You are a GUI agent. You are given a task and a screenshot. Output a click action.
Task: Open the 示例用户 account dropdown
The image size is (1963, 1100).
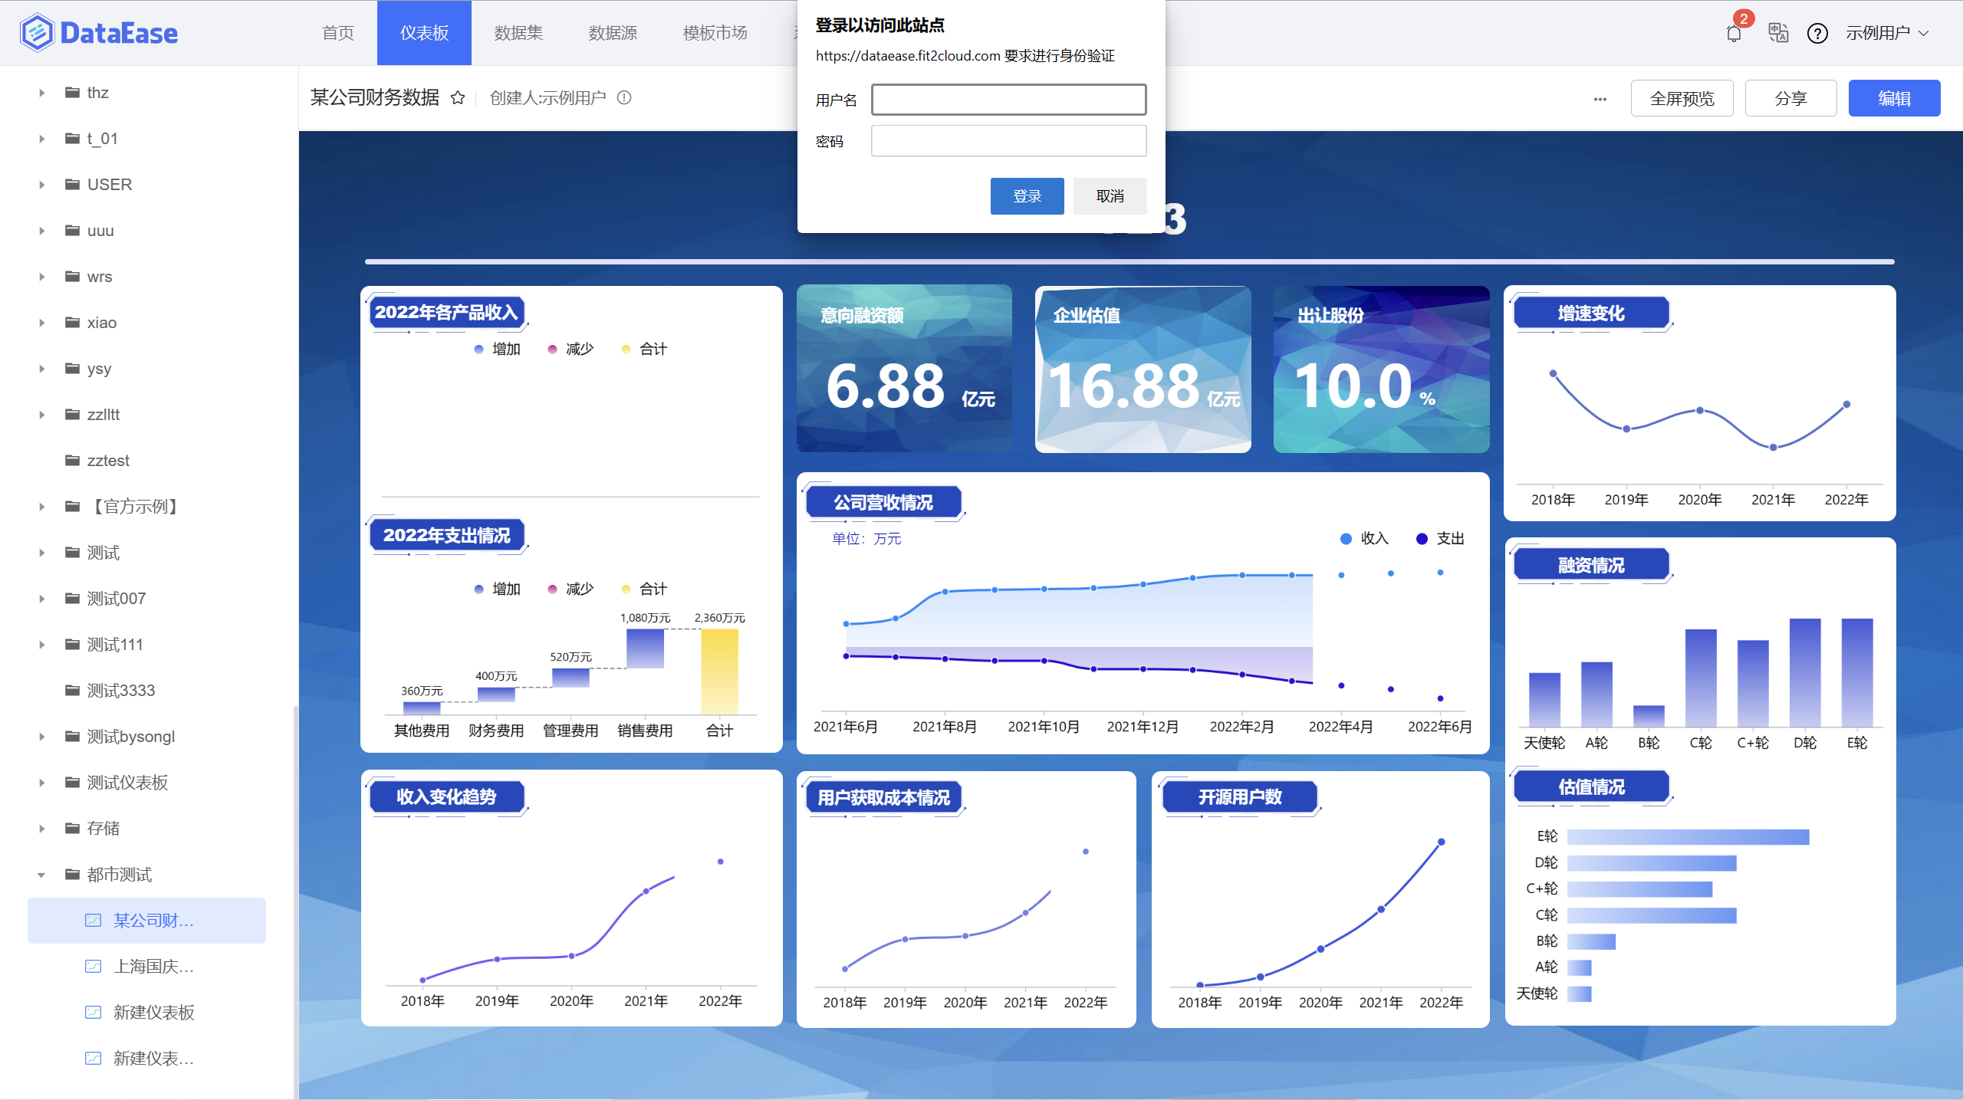tap(1886, 33)
